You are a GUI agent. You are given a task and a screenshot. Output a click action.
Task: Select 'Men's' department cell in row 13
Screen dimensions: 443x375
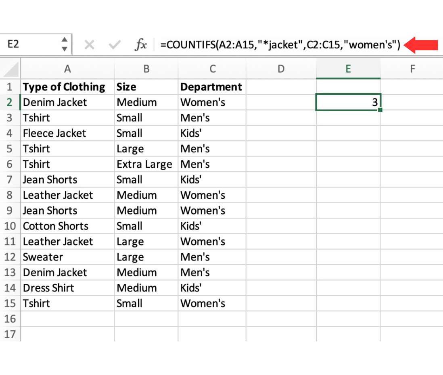click(212, 273)
